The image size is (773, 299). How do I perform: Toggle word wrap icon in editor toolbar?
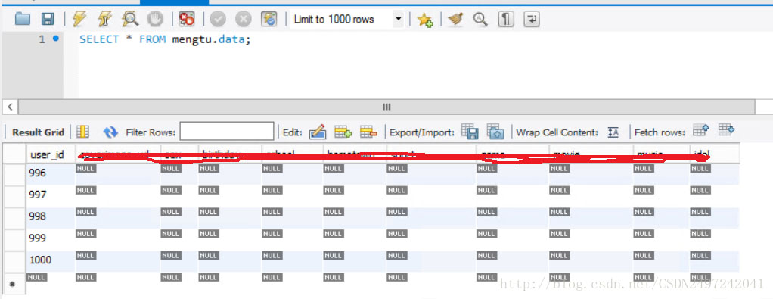tap(532, 19)
